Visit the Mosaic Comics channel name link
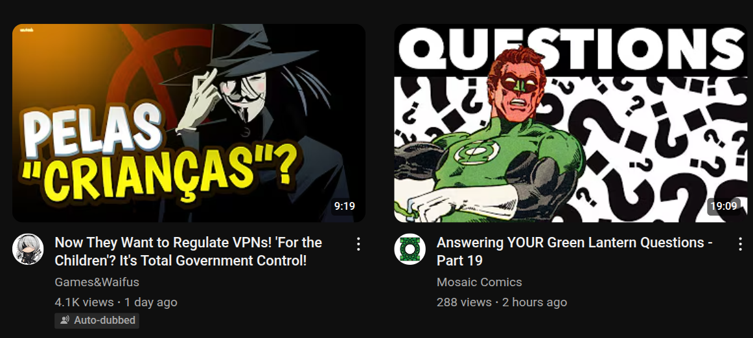This screenshot has height=338, width=753. 480,282
